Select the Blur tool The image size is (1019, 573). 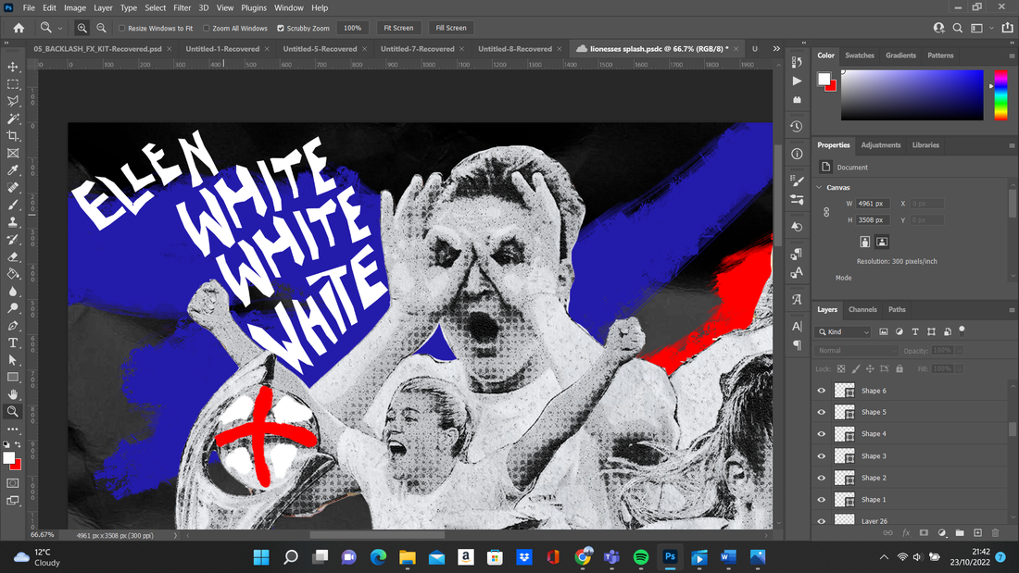[x=13, y=291]
